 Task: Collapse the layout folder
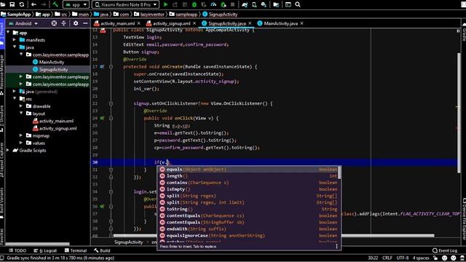coord(21,114)
